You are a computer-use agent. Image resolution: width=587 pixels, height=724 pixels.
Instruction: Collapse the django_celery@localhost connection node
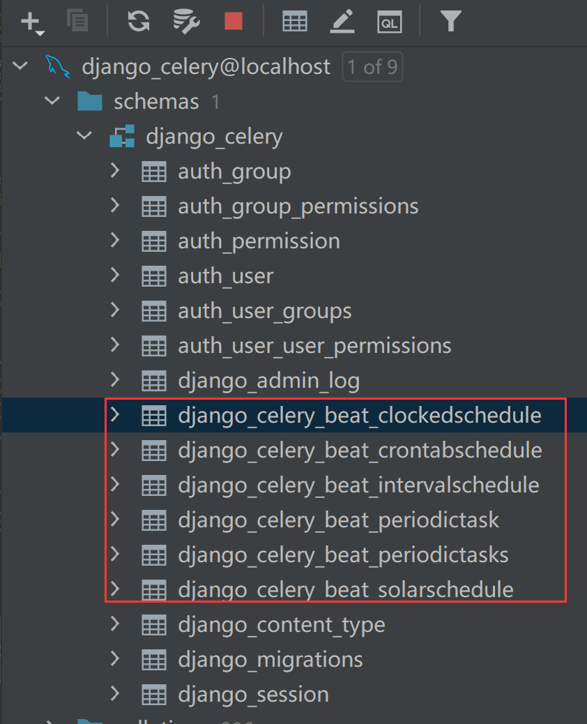pyautogui.click(x=20, y=66)
